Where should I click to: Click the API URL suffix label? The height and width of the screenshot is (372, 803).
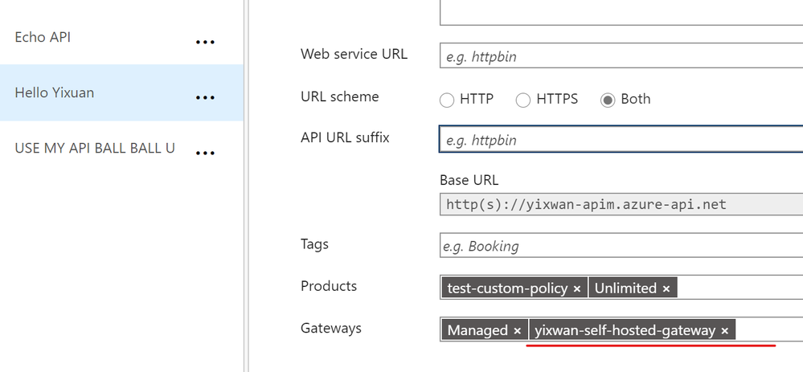(x=345, y=137)
